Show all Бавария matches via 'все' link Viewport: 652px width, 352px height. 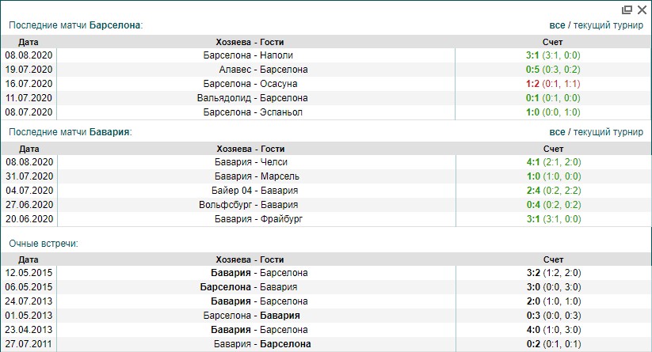tap(557, 132)
